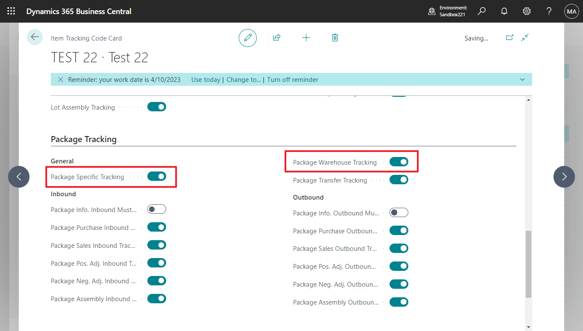
Task: Create a new record with the plus icon
Action: point(306,38)
